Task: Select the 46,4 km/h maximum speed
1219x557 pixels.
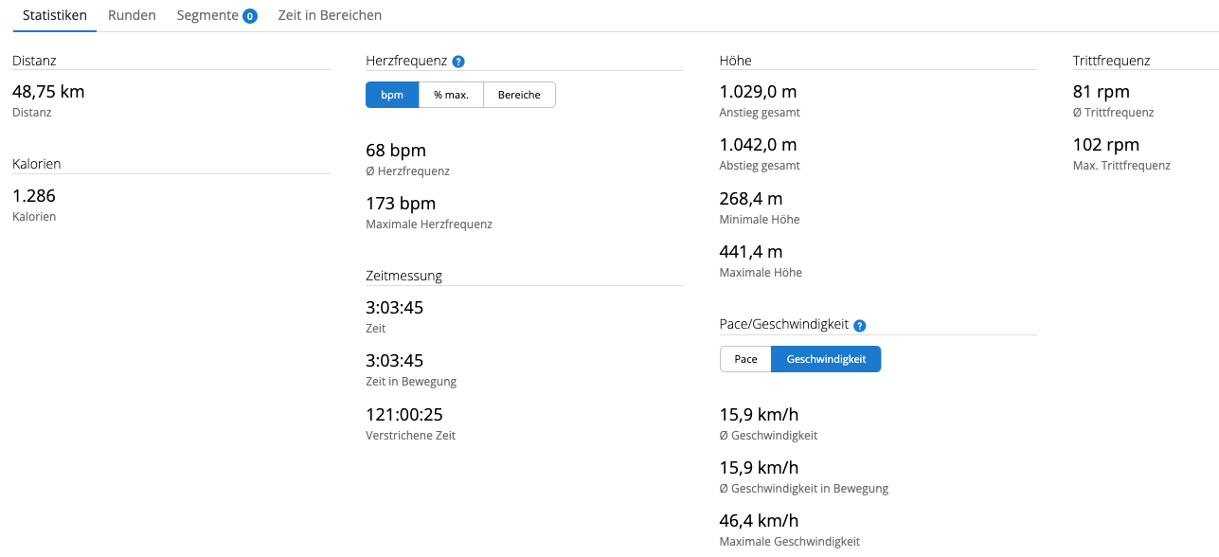Action: (759, 521)
